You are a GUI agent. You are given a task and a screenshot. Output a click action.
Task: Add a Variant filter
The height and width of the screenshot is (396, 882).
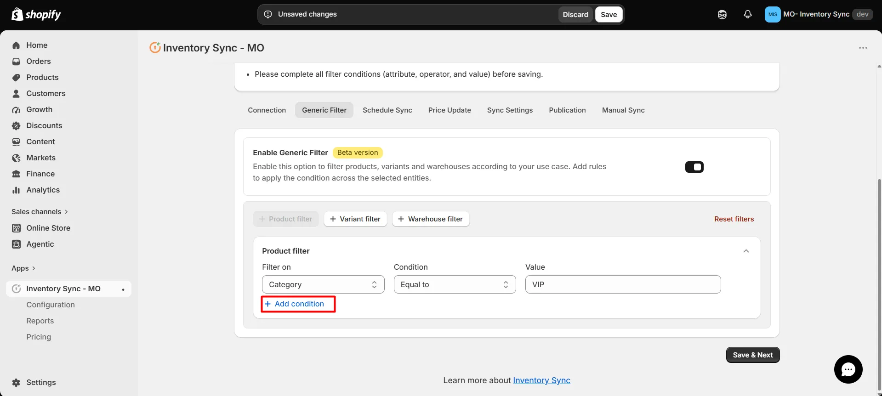(355, 219)
